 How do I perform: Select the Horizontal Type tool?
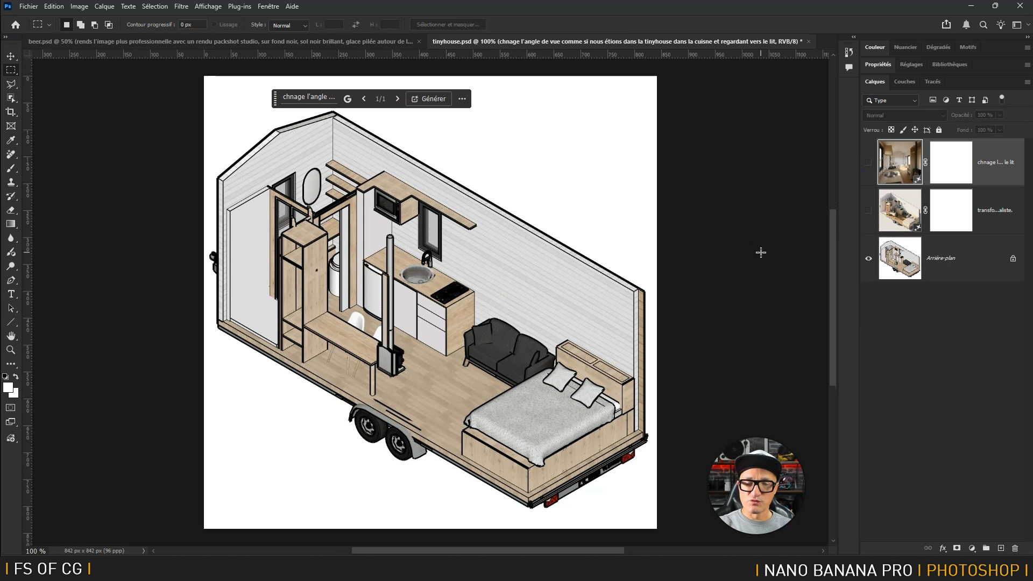click(11, 294)
